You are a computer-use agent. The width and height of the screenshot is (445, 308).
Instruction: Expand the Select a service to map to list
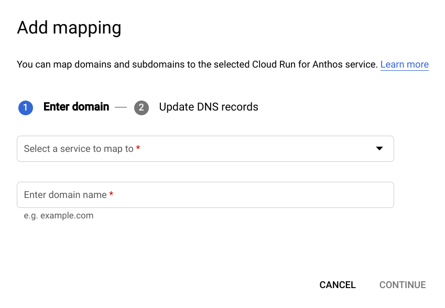(x=205, y=149)
